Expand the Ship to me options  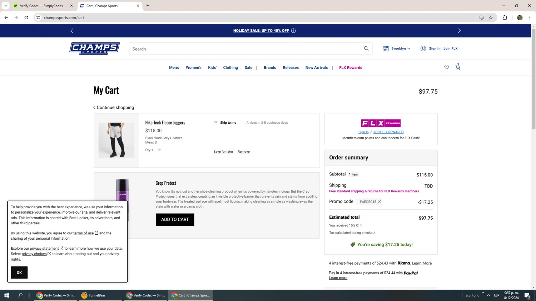click(215, 122)
